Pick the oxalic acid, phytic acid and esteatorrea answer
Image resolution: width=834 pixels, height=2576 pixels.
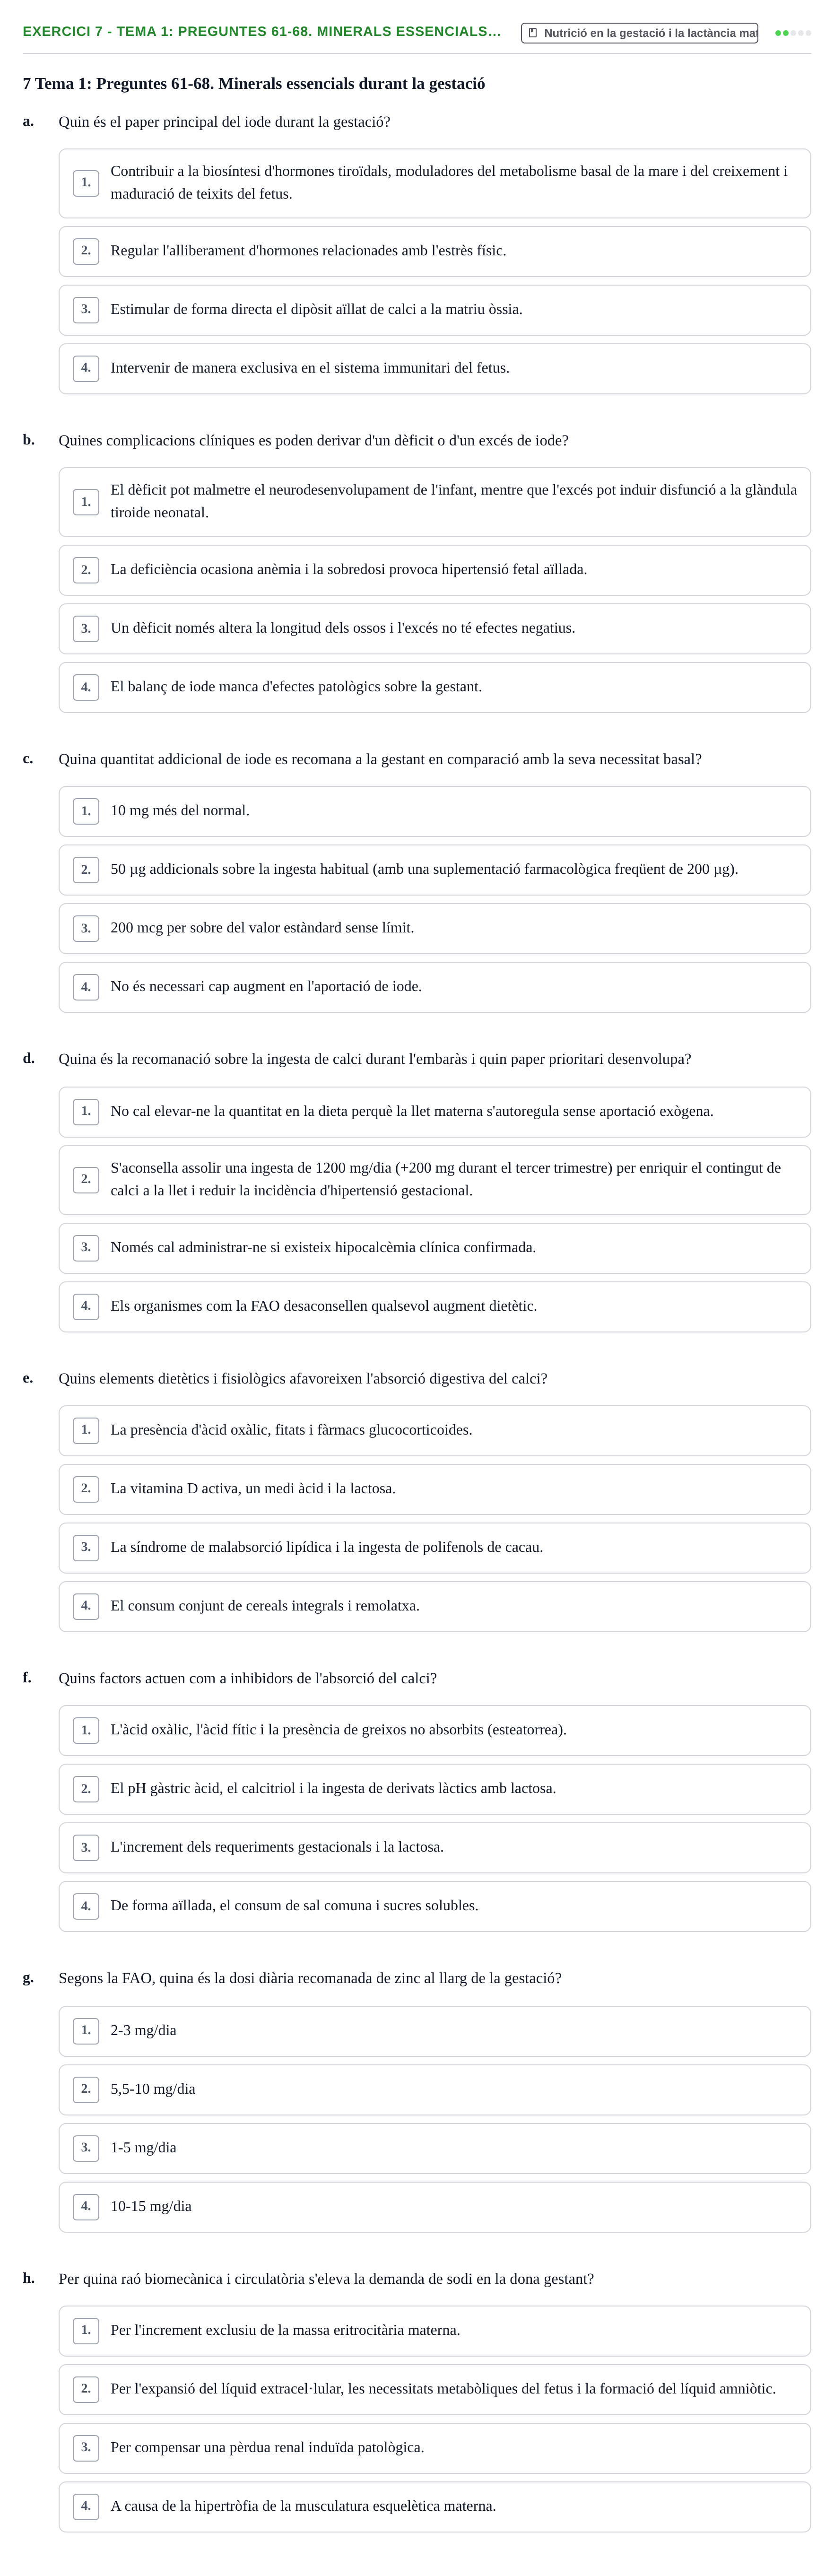434,1730
